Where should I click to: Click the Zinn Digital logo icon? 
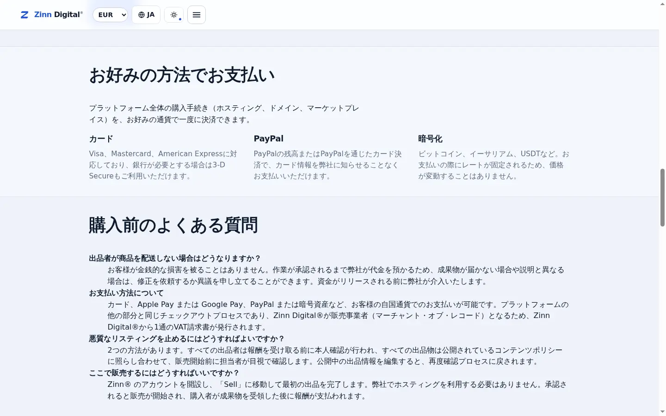(x=25, y=15)
